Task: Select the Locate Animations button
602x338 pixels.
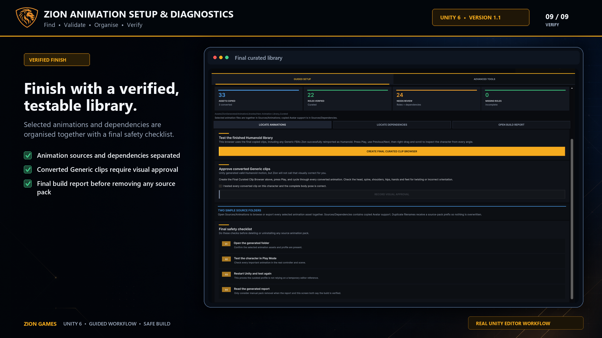Action: click(272, 125)
